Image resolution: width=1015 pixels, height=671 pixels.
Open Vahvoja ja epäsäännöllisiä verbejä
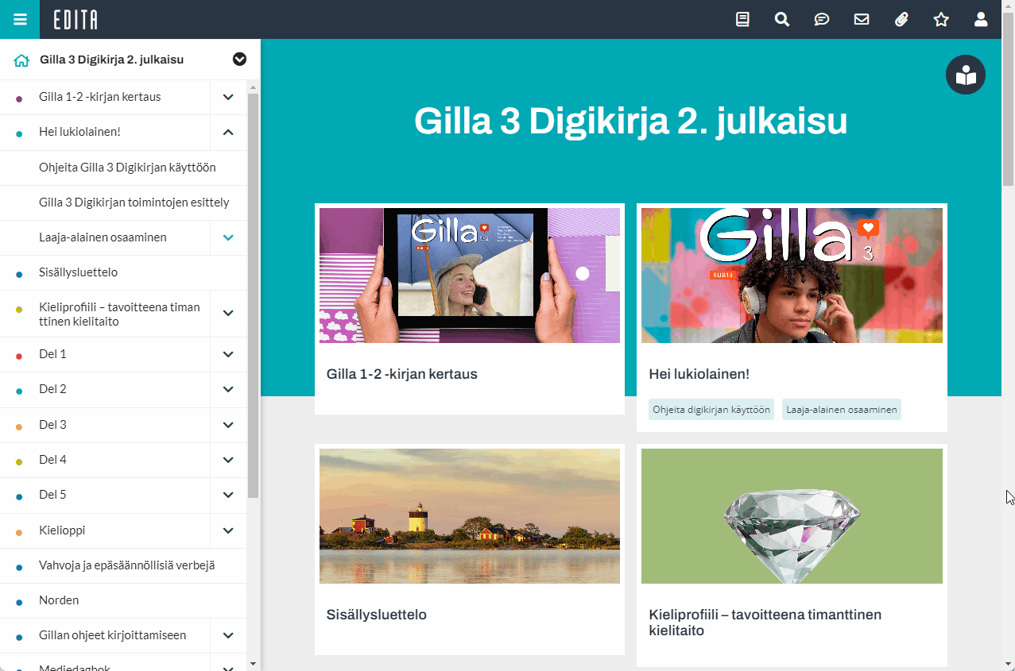point(127,565)
